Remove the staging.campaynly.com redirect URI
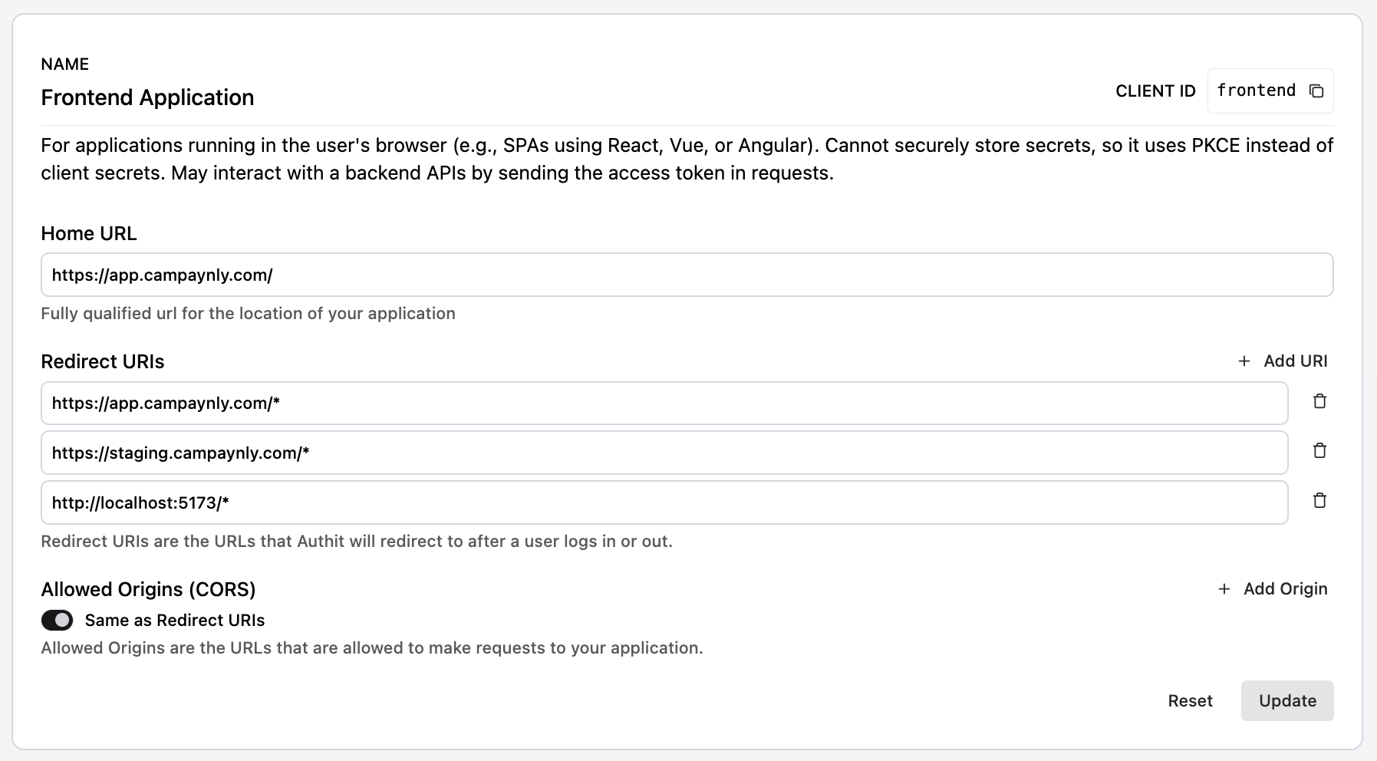Screen dimensions: 1377x761 [1319, 451]
